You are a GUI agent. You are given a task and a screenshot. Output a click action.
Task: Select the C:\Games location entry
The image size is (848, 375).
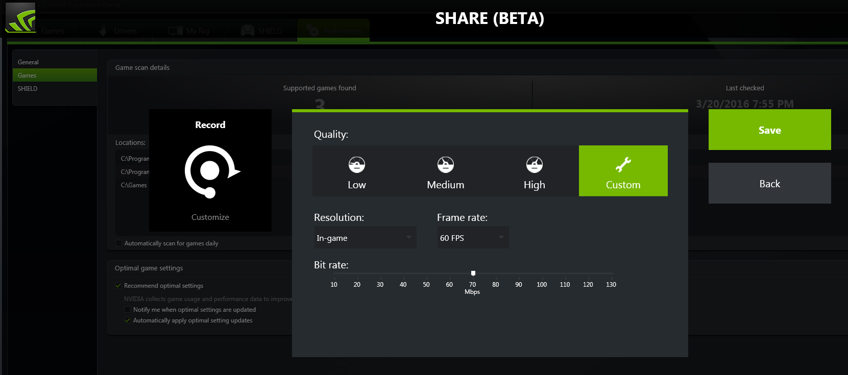click(134, 185)
